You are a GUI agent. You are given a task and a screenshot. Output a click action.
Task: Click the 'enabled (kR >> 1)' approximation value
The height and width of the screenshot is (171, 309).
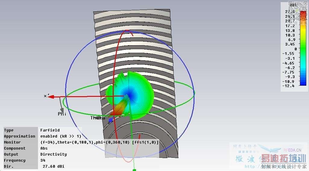coord(61,136)
